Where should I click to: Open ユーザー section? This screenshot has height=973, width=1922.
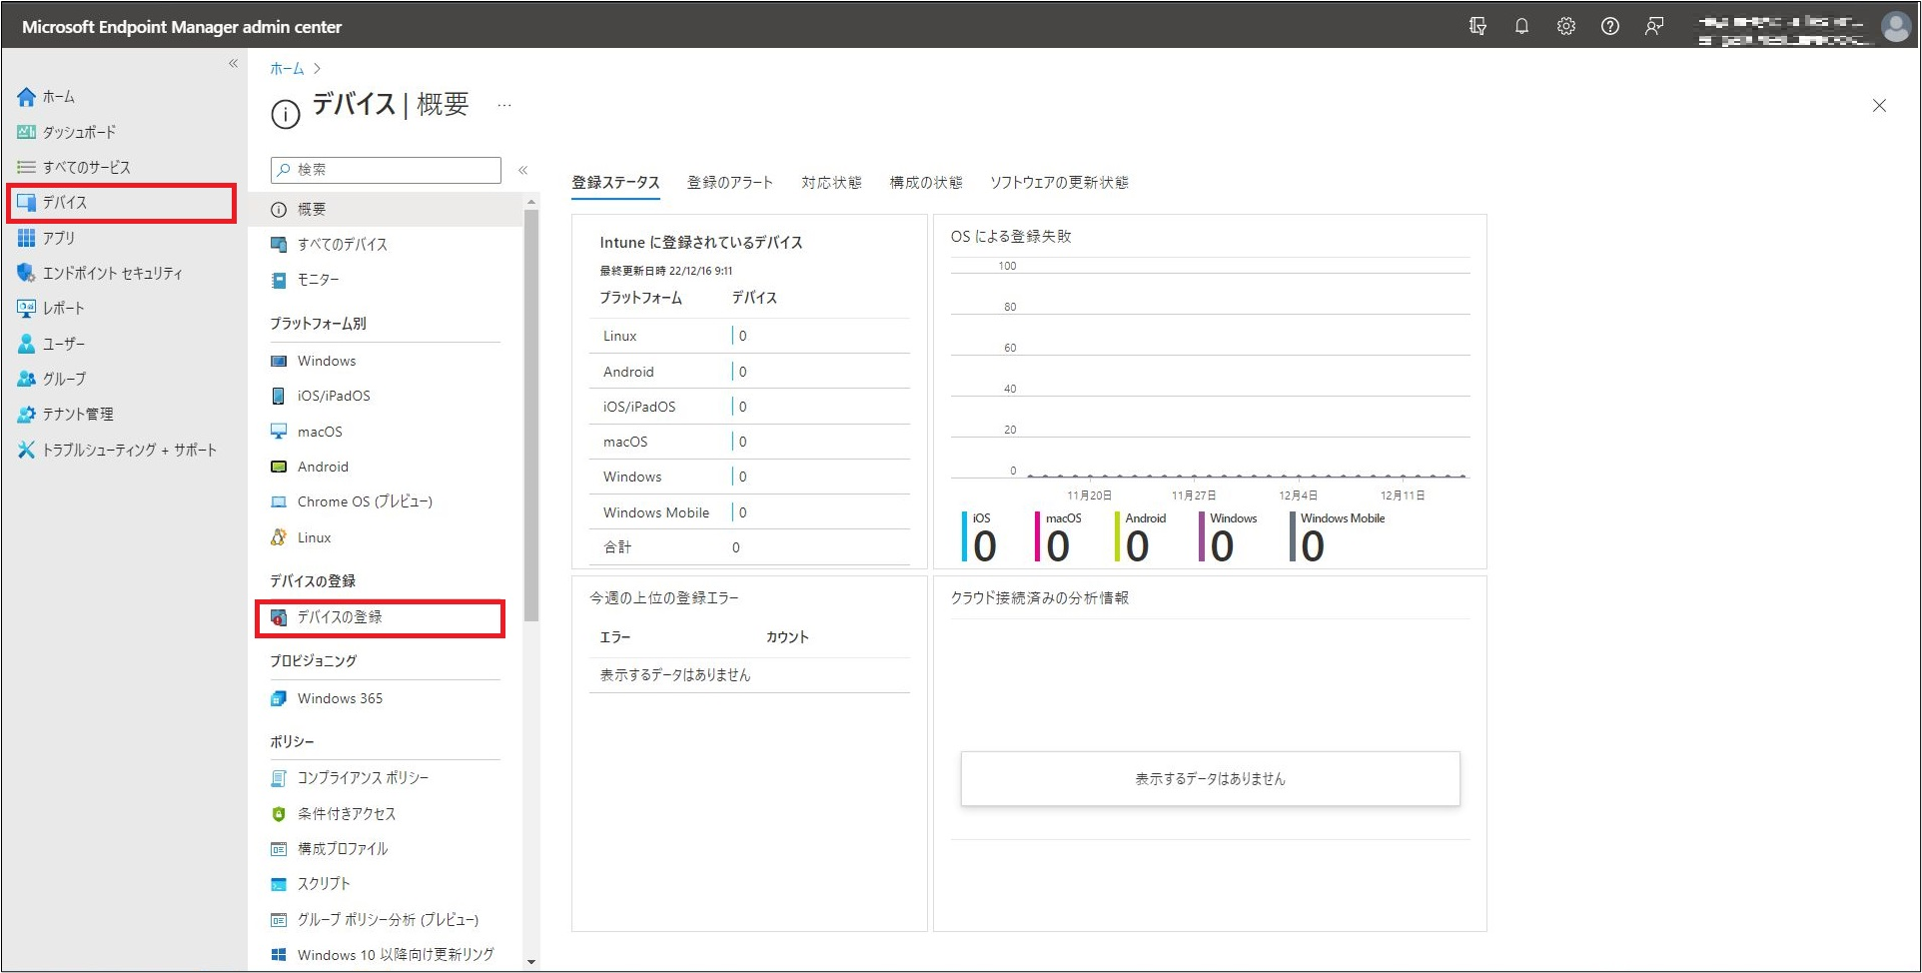coord(51,344)
